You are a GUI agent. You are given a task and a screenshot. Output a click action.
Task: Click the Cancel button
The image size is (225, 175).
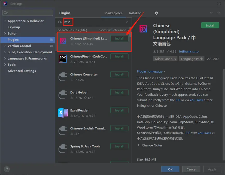click(x=191, y=169)
